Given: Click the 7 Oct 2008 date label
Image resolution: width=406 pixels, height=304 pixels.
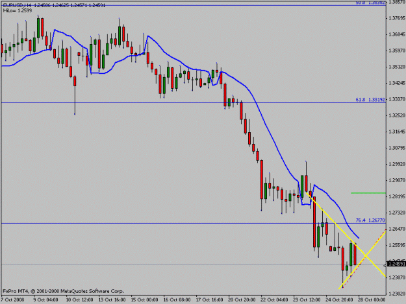Looking at the screenshot, I should [x=12, y=300].
